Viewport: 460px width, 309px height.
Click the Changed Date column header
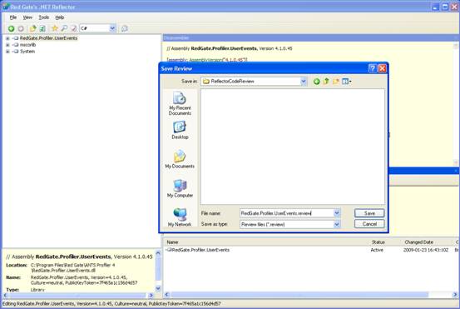pos(418,242)
